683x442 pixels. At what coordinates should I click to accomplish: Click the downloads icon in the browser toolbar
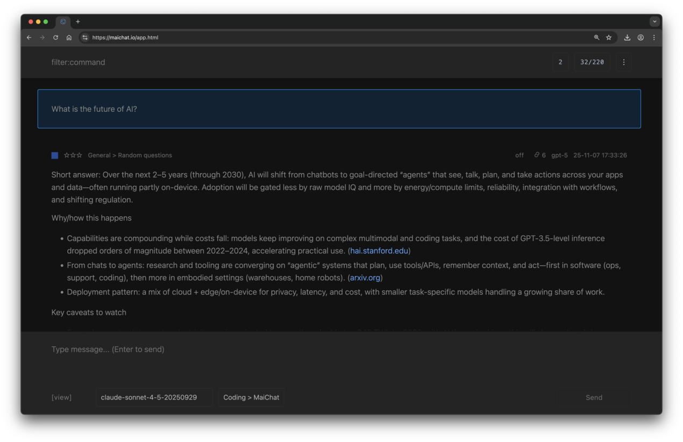pos(627,37)
